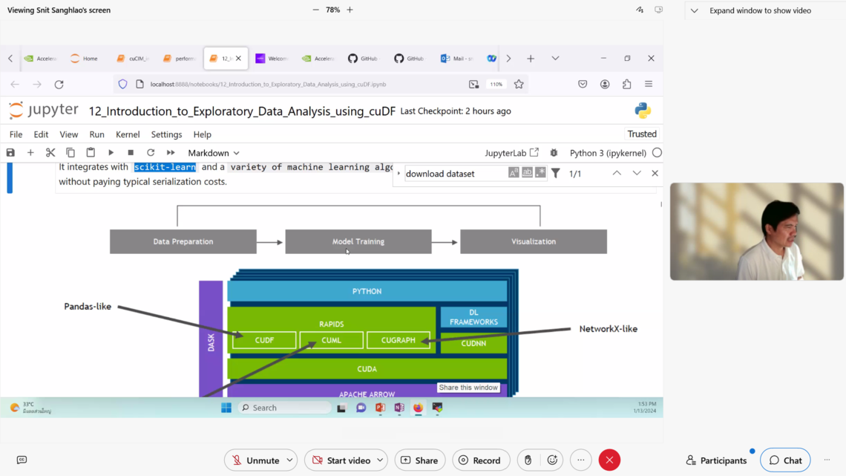Click the Share button in meeting controls
Viewport: 846px width, 476px height.
(x=420, y=460)
